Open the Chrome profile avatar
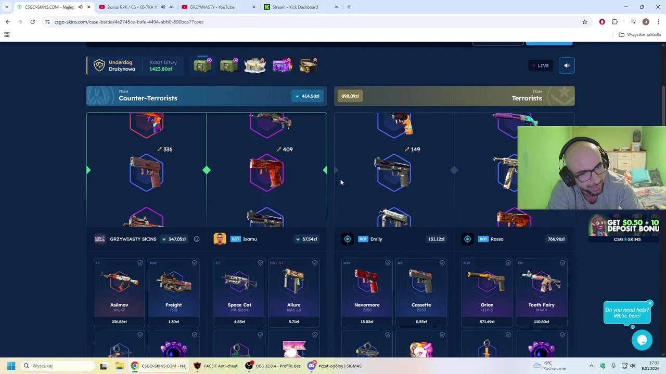This screenshot has height=374, width=666. click(646, 22)
